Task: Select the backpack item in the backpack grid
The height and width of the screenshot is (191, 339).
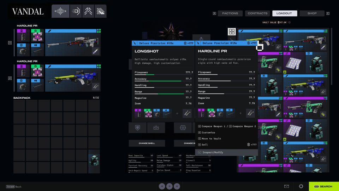Action: [x=94, y=161]
